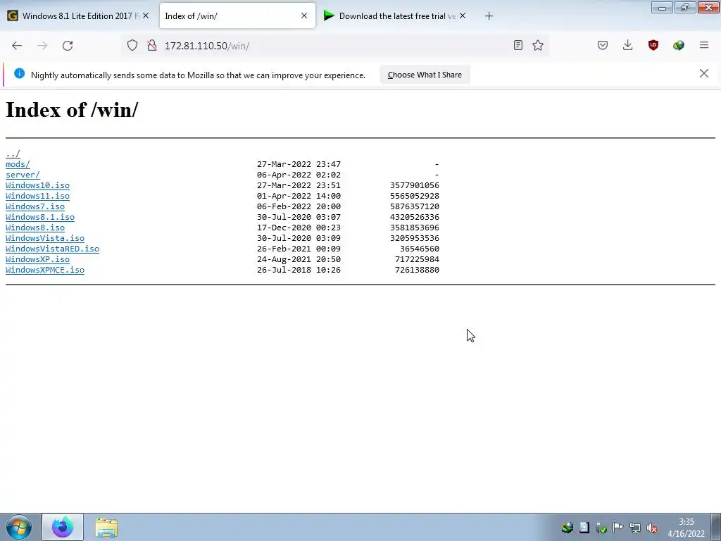Toggle reader view
Image resolution: width=721 pixels, height=541 pixels.
click(518, 45)
